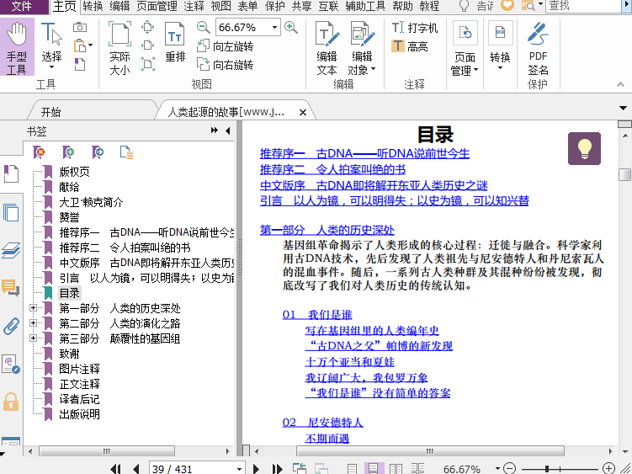632x474 pixels.
Task: Open the Page Management menu
Action: point(465,48)
